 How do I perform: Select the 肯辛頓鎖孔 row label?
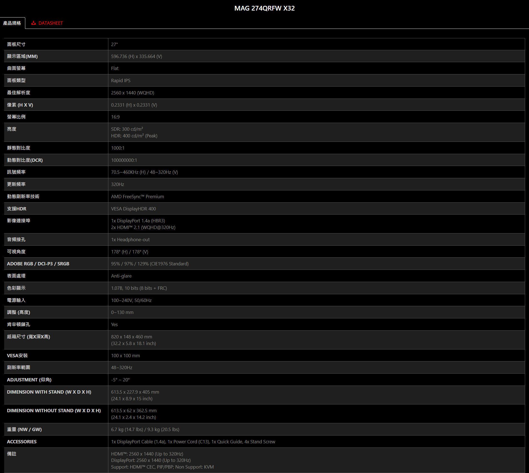click(18, 324)
